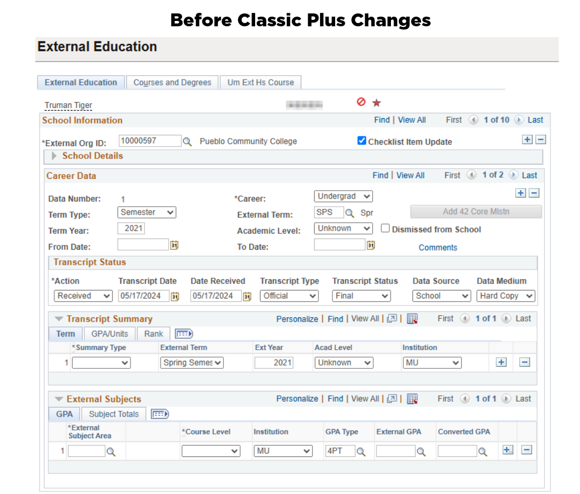Open External Subjects in popup window icon
Viewport: 580px width, 494px height.
tap(392, 398)
